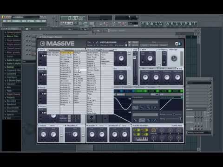Click macro knob 1 in Macro Control
This screenshot has height=167, width=223.
click(x=153, y=130)
